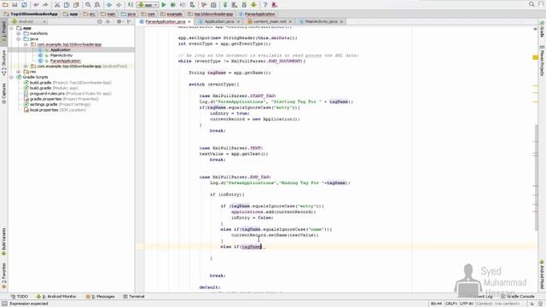Click the Debug app bug icon
The image size is (546, 307).
click(x=173, y=4)
